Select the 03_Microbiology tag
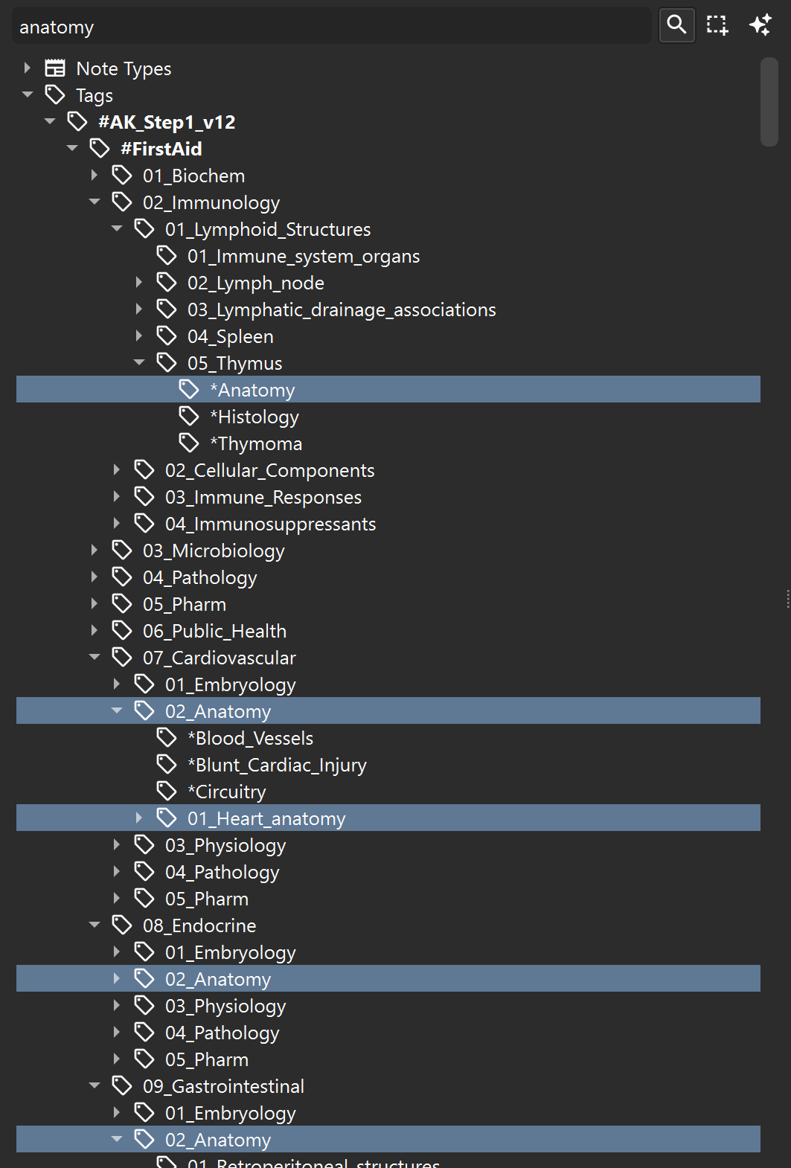The image size is (791, 1168). pos(214,551)
